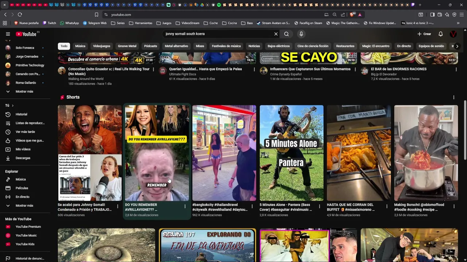Click the YouTube logo
Screen dimensions: 467x262
pyautogui.click(x=26, y=34)
